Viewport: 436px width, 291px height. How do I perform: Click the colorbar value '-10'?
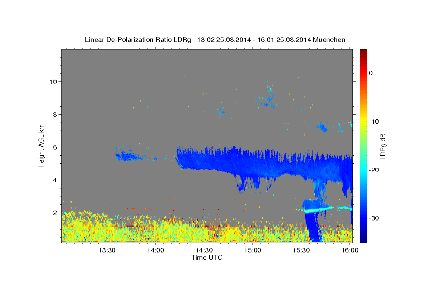[x=374, y=121]
